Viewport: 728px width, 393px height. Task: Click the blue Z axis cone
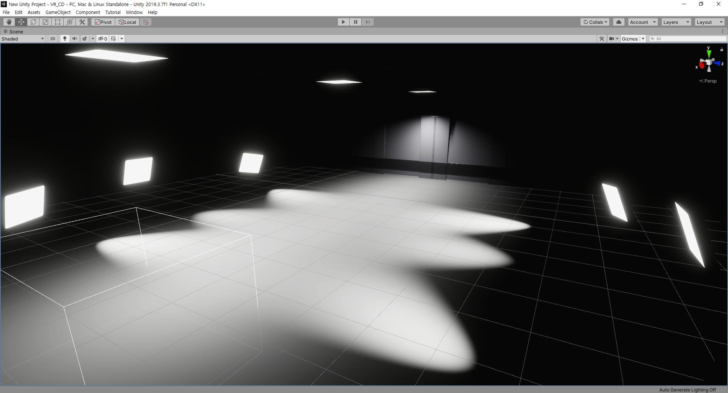click(x=717, y=64)
